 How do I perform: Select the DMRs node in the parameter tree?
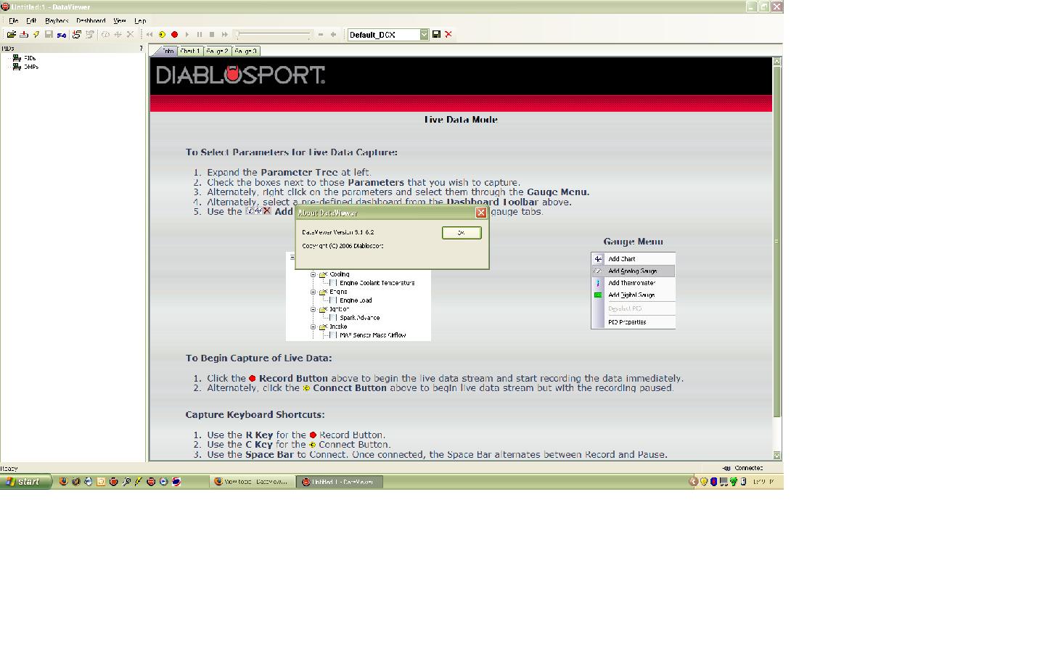[x=31, y=67]
